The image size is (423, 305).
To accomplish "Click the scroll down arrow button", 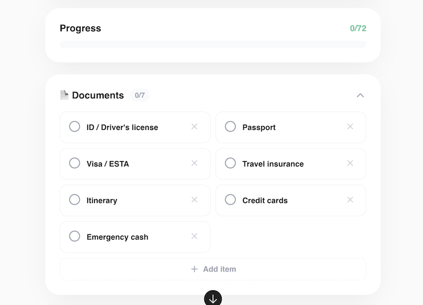I will pyautogui.click(x=213, y=298).
